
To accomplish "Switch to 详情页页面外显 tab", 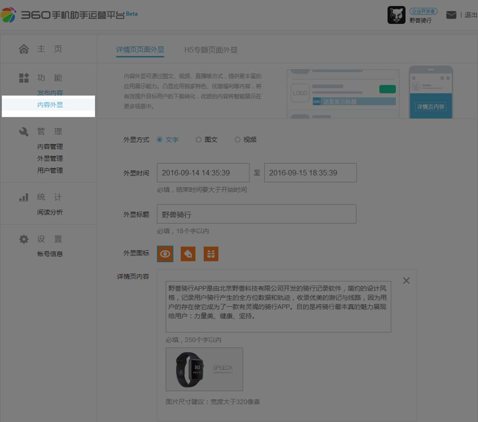I will pyautogui.click(x=140, y=50).
